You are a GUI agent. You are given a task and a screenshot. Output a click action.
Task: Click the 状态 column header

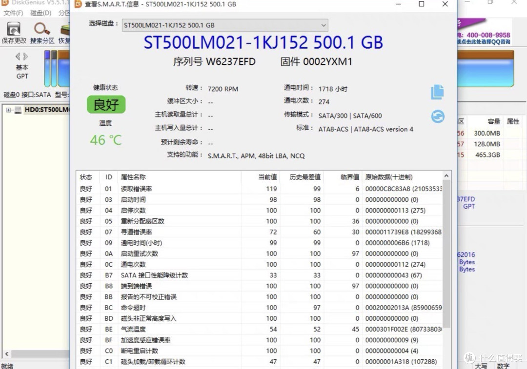pos(88,177)
